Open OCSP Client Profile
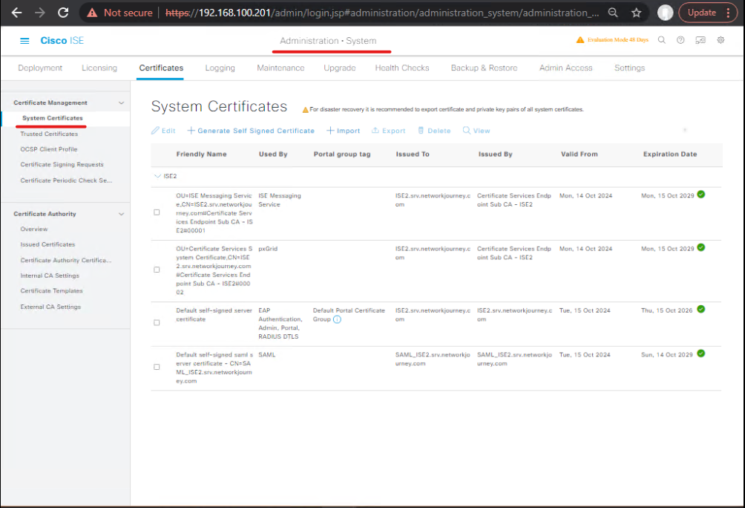The height and width of the screenshot is (508, 745). [x=48, y=149]
